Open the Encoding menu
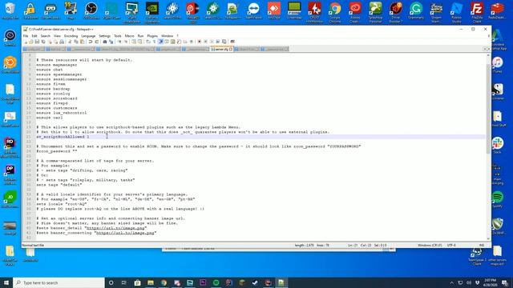The width and height of the screenshot is (513, 288). click(71, 36)
